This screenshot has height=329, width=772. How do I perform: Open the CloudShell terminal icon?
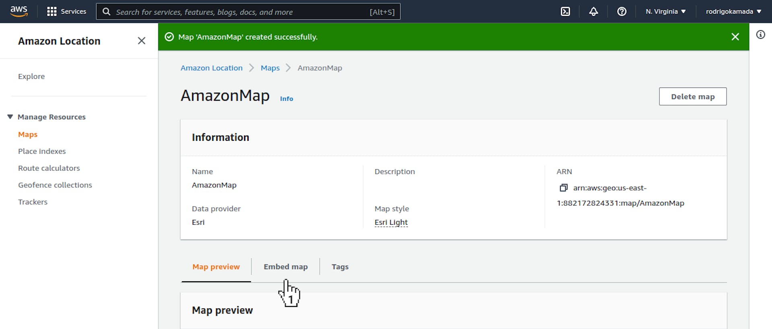pos(565,11)
